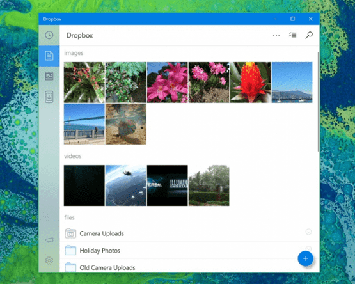Maximize the Dropbox window
Viewport: 355px width, 284px height.
point(292,19)
